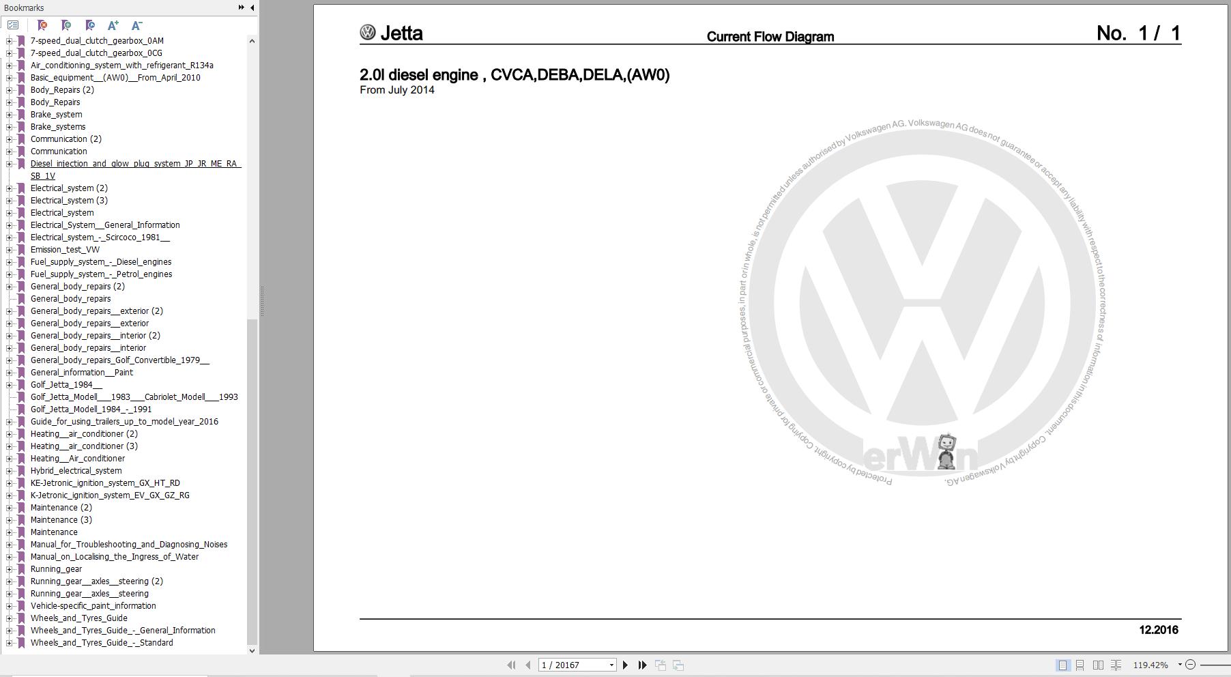
Task: Open the bookmark options menu icon
Action: click(x=13, y=25)
